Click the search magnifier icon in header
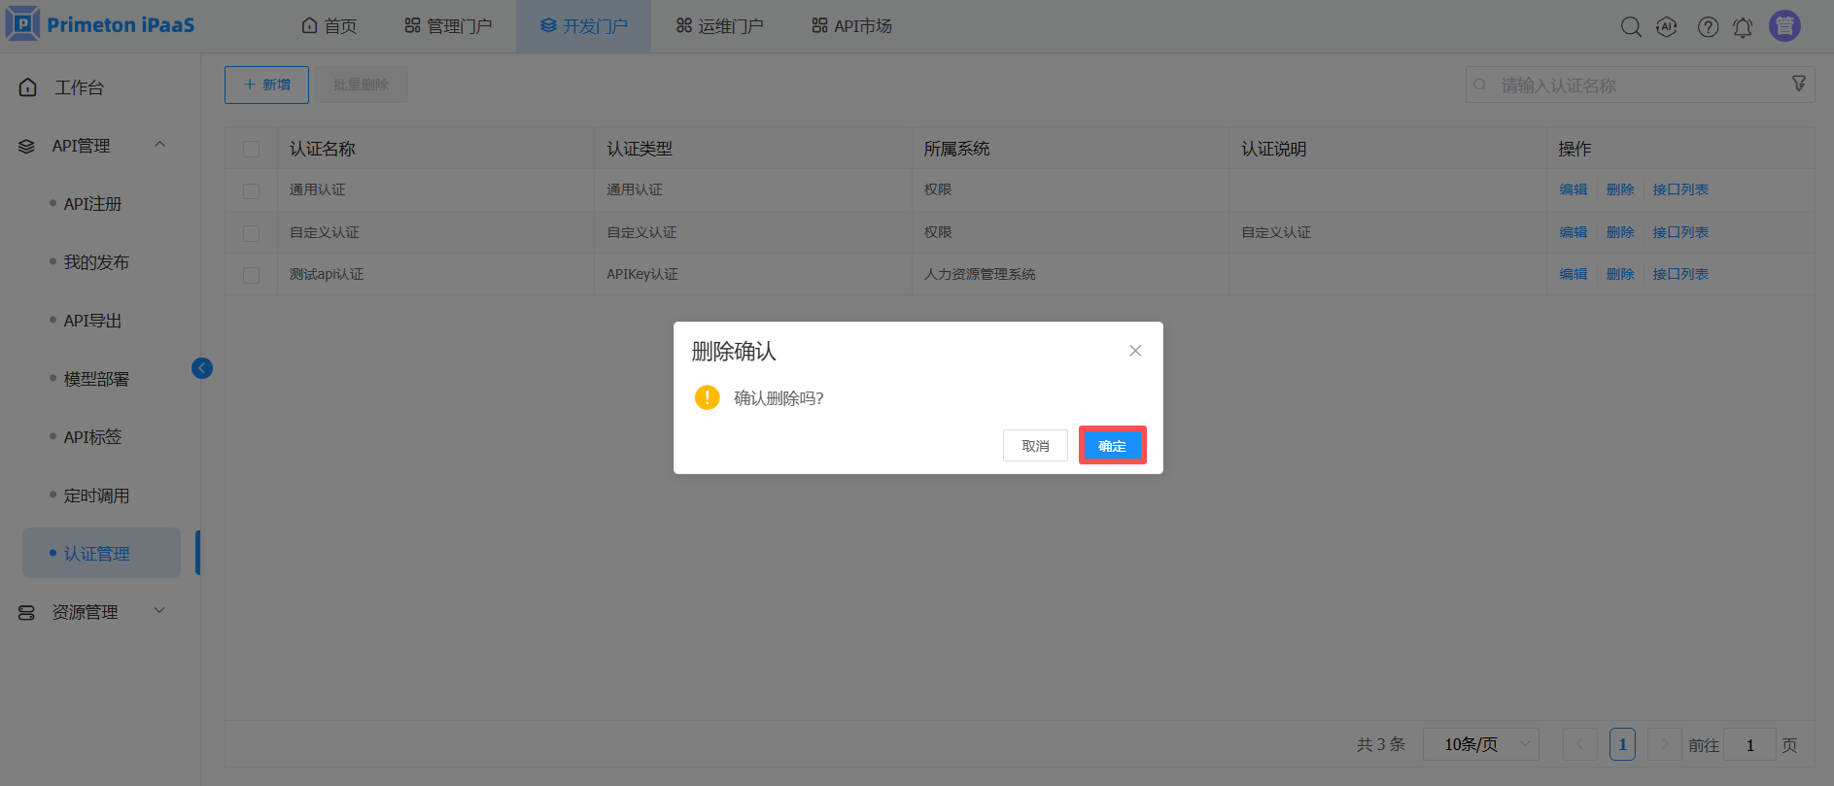 [1631, 27]
